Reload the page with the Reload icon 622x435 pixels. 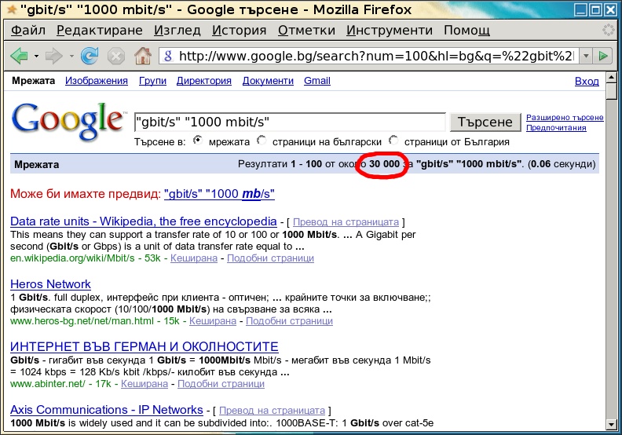coord(90,56)
